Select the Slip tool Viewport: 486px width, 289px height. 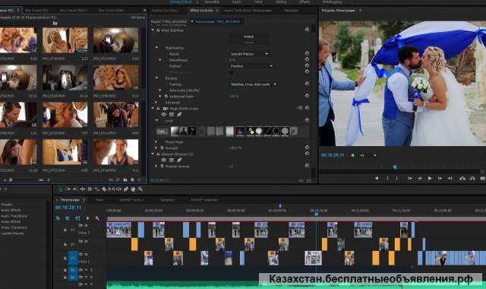(112, 189)
